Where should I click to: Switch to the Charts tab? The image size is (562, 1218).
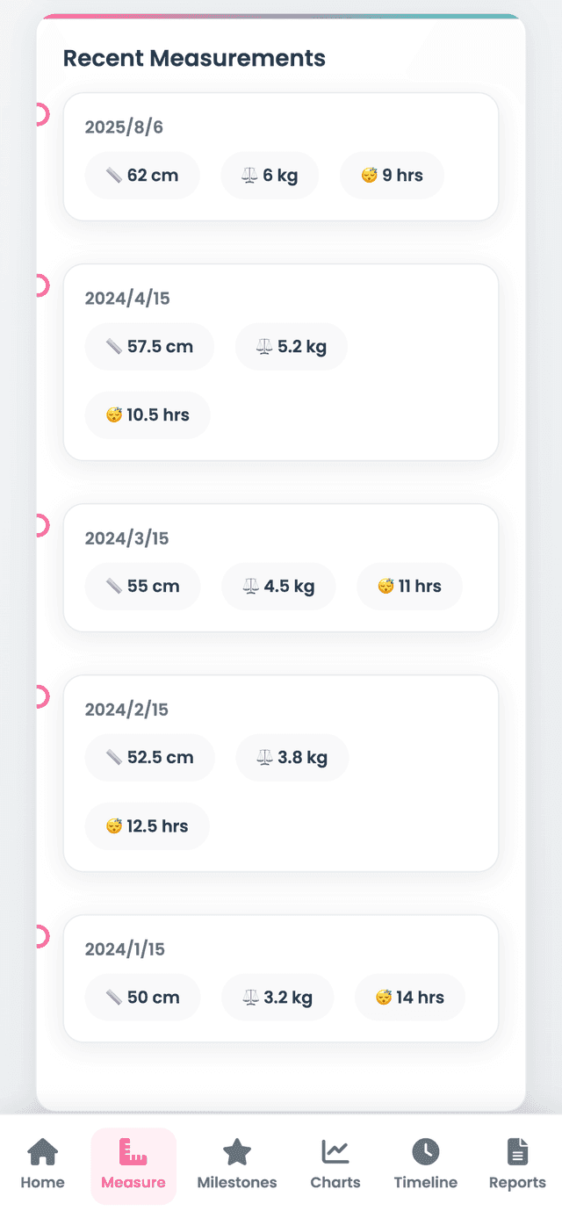point(335,1165)
